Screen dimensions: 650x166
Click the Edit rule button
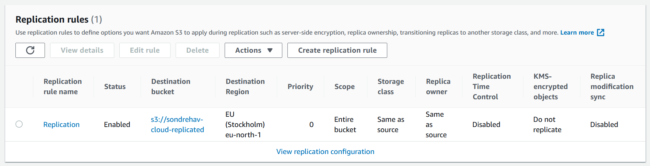[x=144, y=50]
